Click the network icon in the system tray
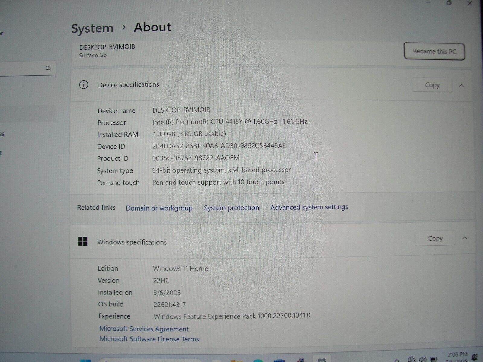 tap(412, 360)
